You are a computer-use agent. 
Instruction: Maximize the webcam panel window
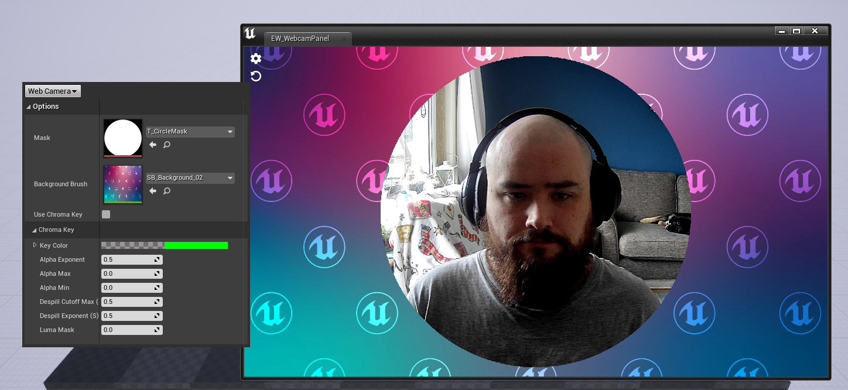(x=796, y=31)
